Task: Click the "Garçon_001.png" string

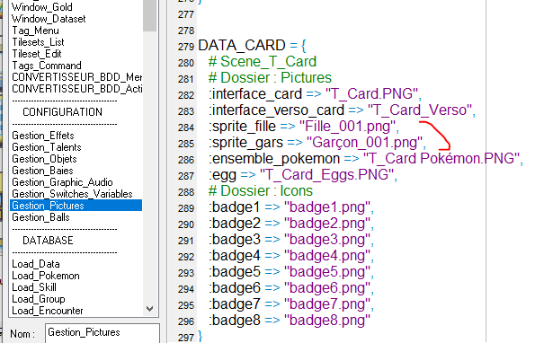Action: pos(364,143)
